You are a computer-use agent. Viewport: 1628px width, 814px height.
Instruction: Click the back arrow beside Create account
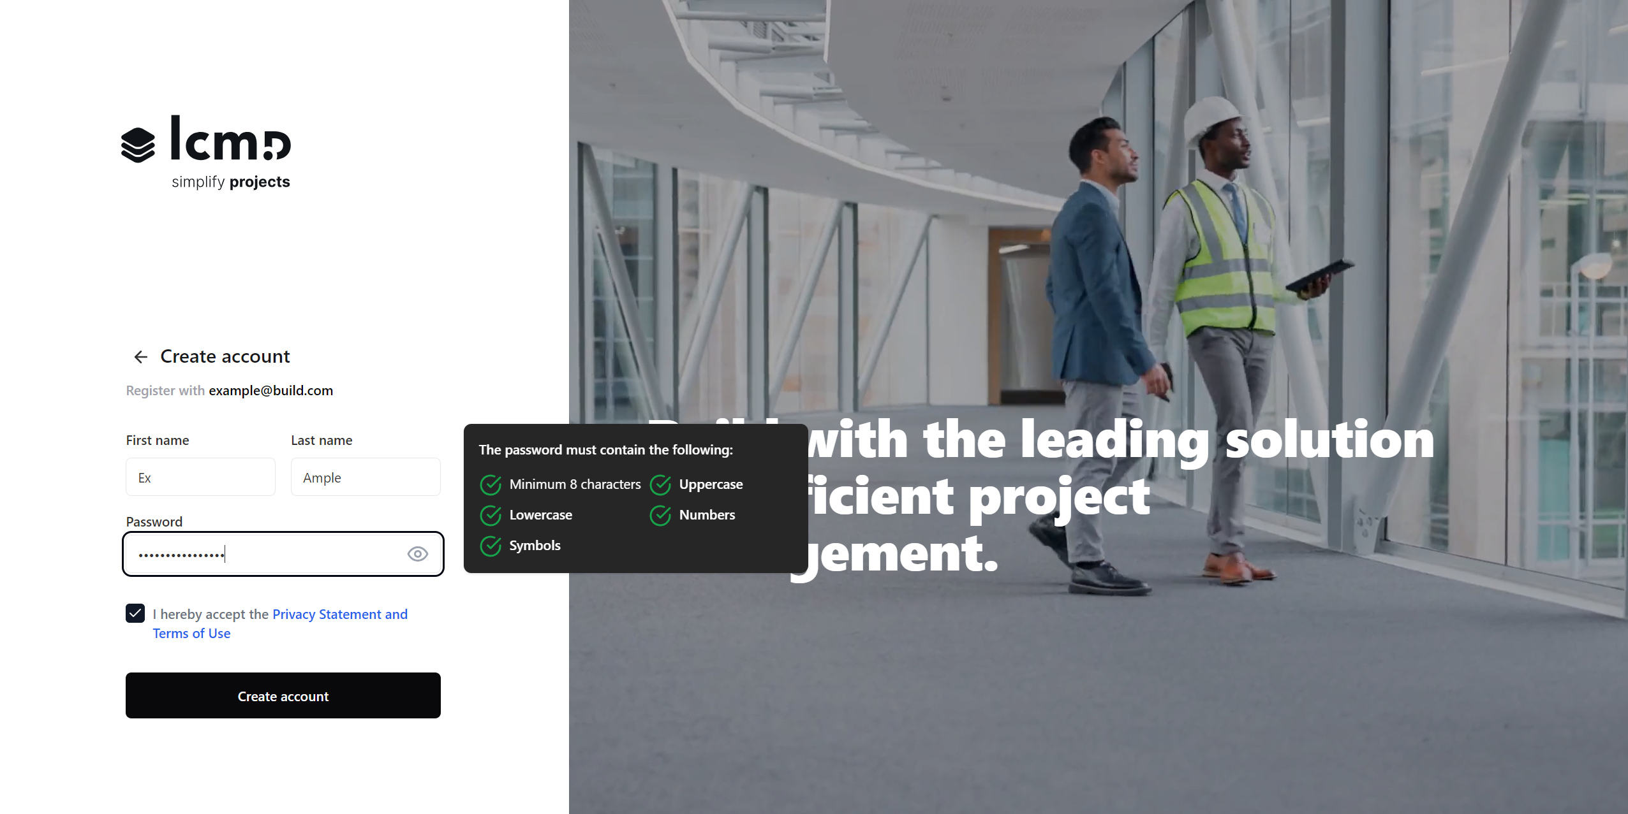pyautogui.click(x=140, y=357)
